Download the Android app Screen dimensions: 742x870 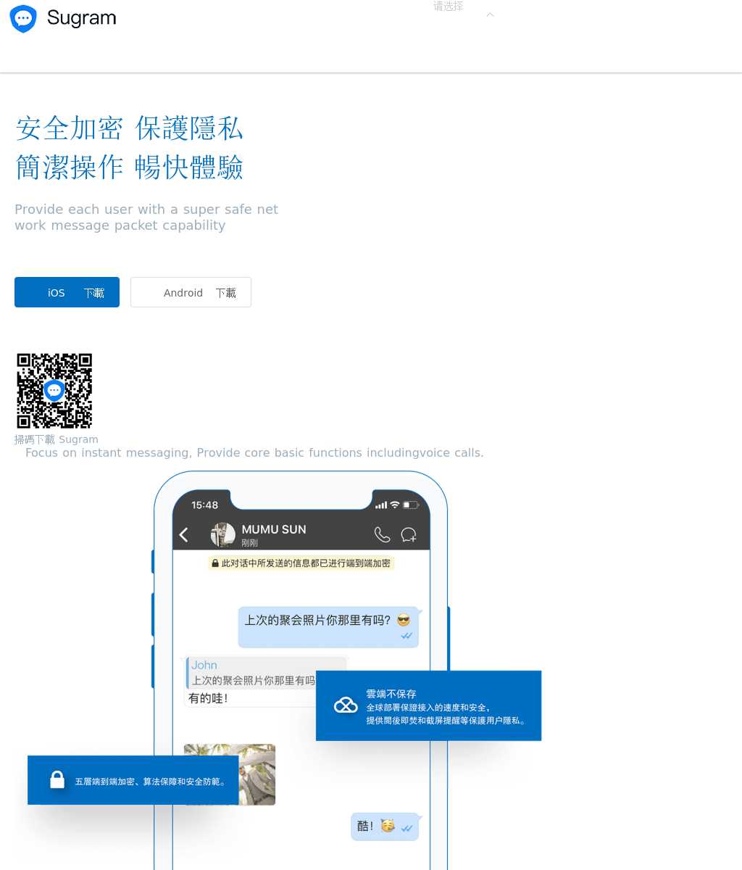[191, 292]
